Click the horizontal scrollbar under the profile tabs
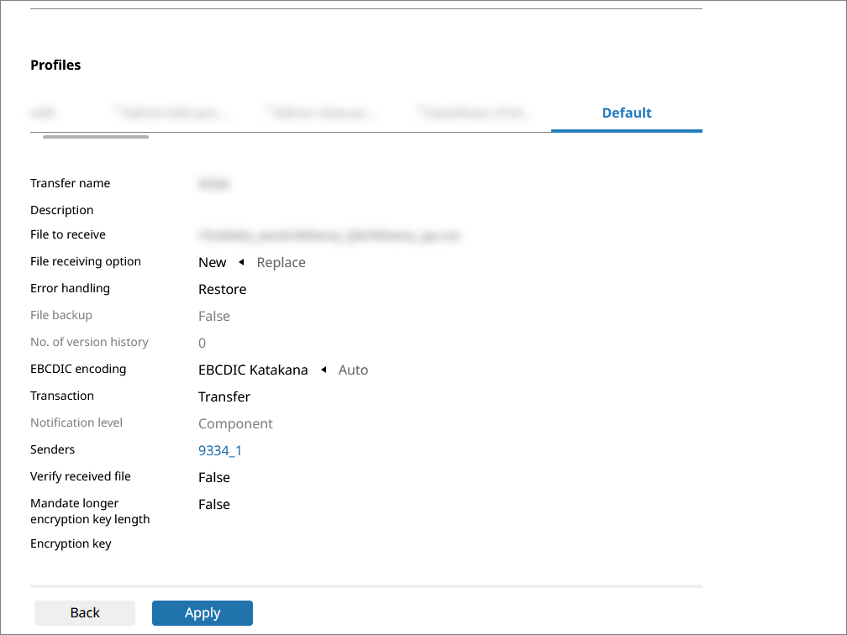The width and height of the screenshot is (847, 635). coord(96,137)
